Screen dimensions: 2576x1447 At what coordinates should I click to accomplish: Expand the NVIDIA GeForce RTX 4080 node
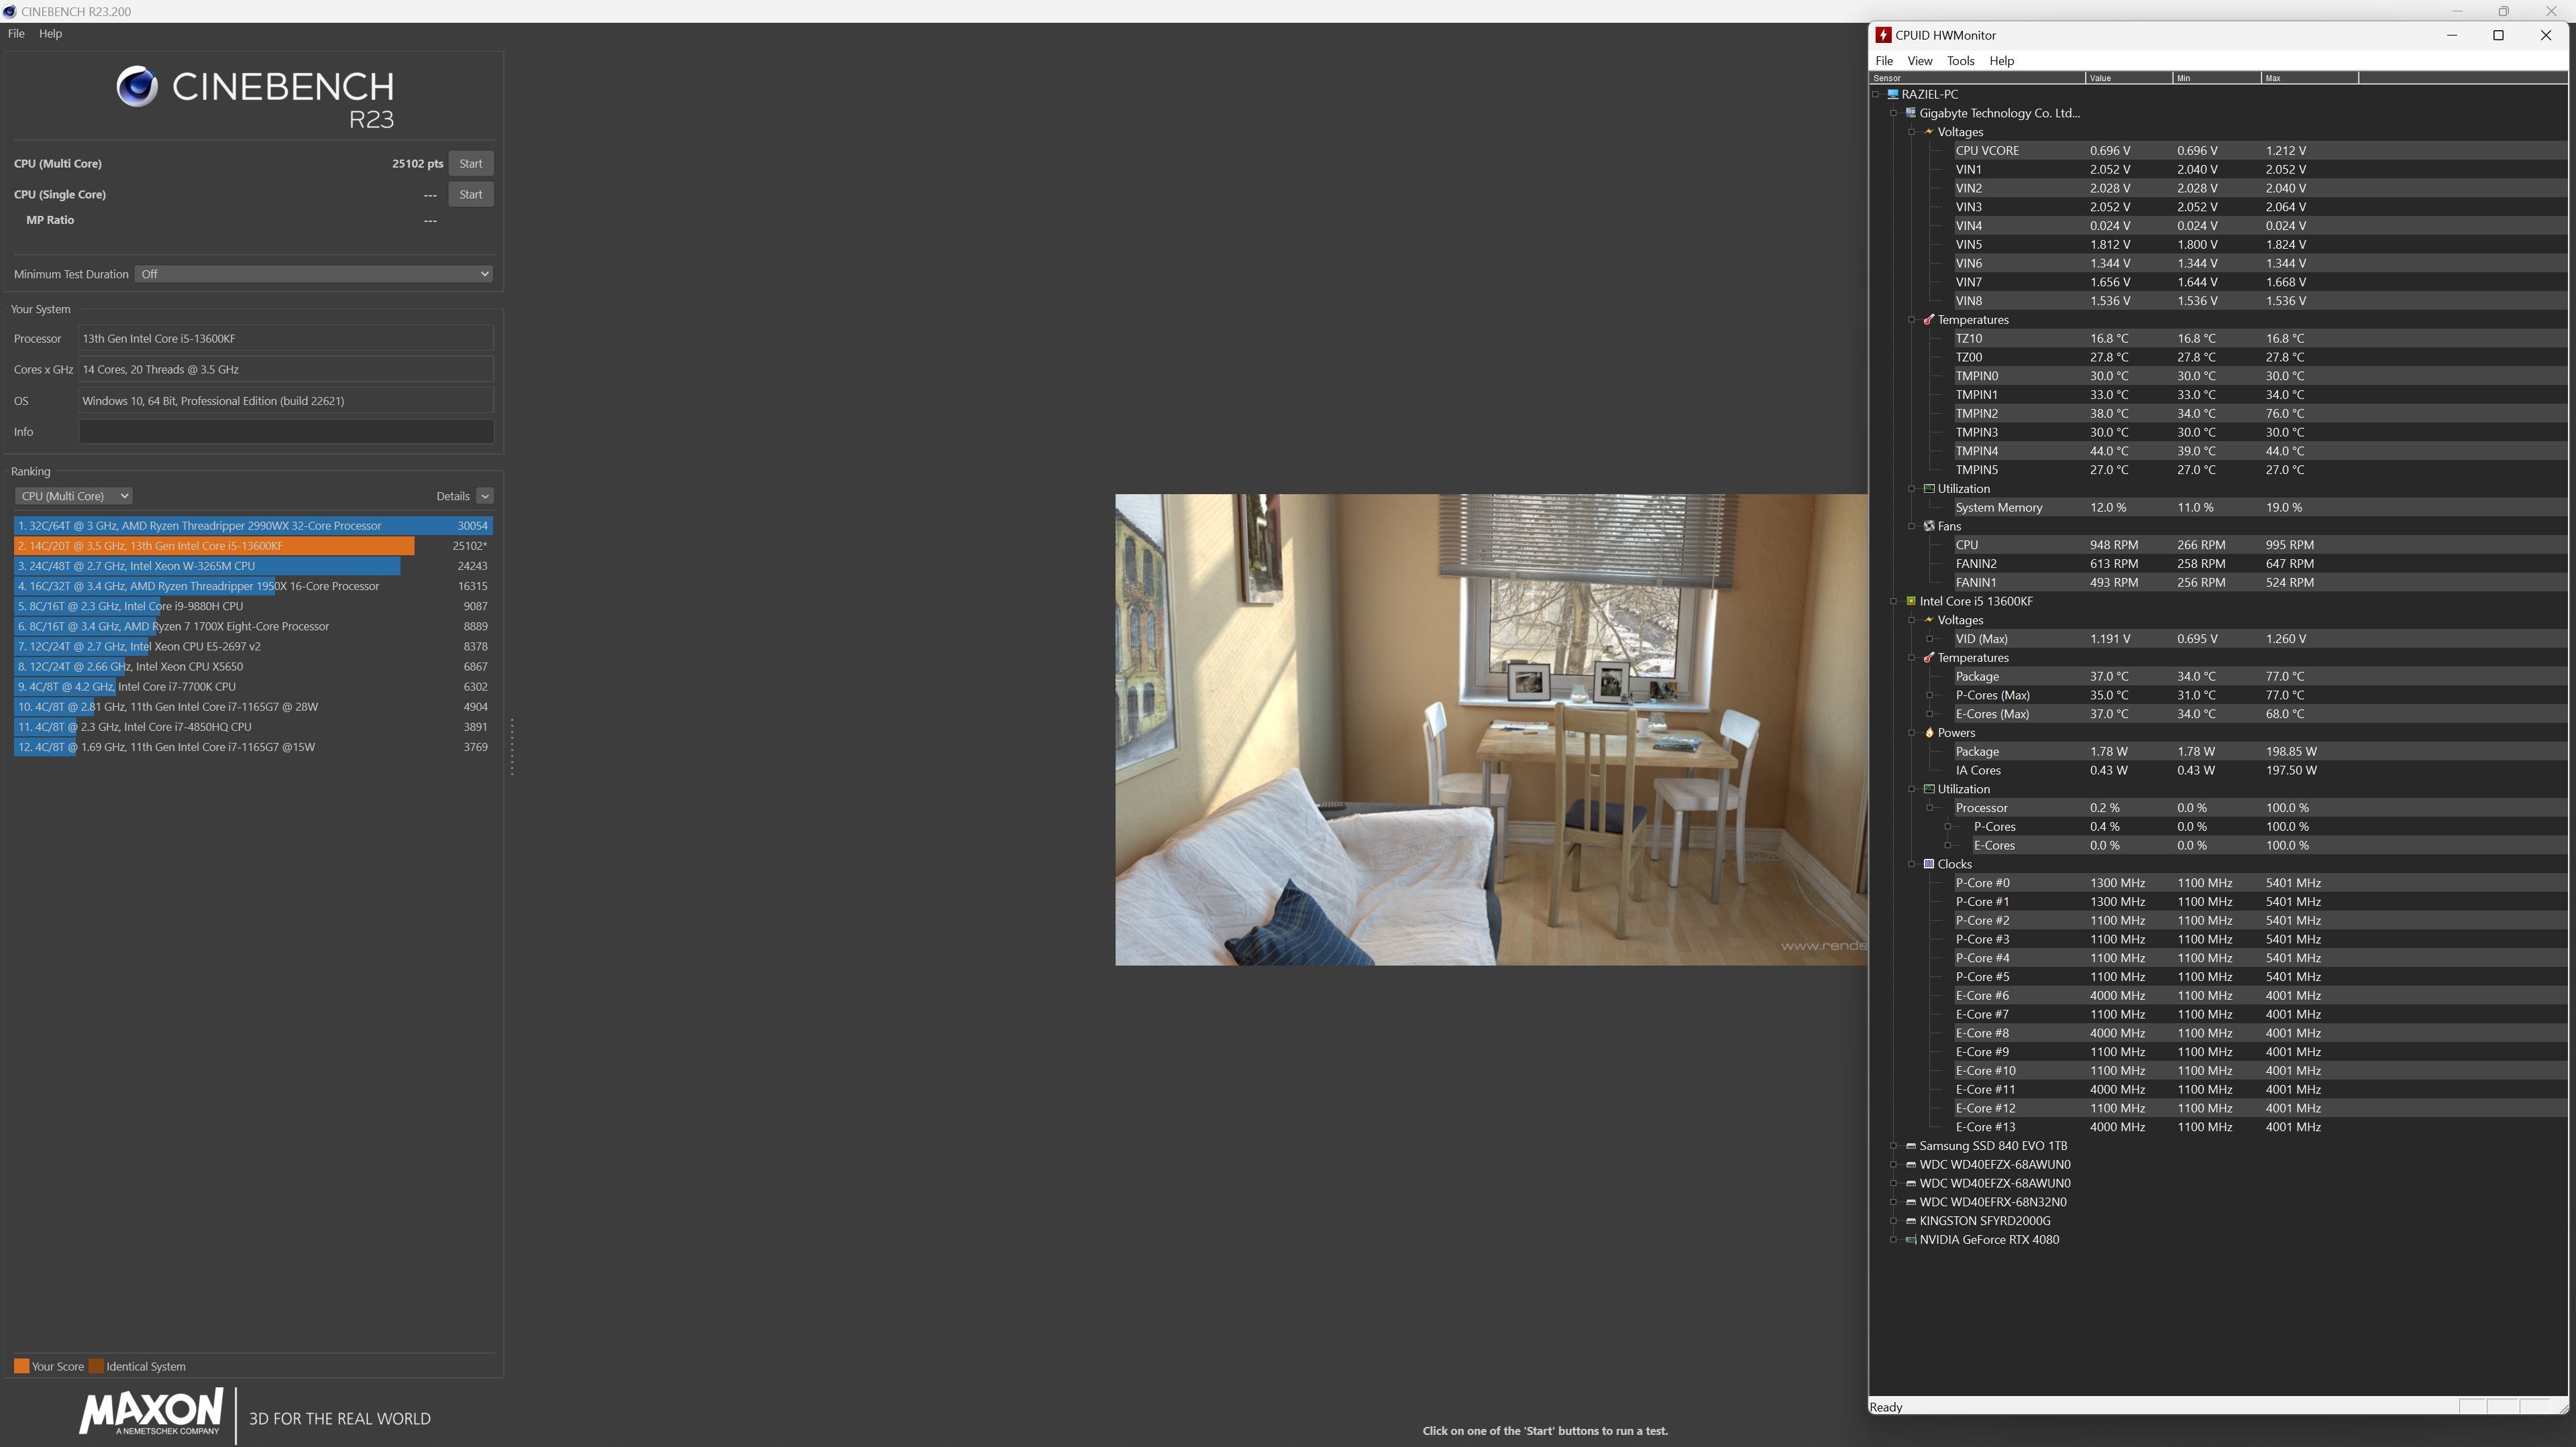pyautogui.click(x=1894, y=1240)
